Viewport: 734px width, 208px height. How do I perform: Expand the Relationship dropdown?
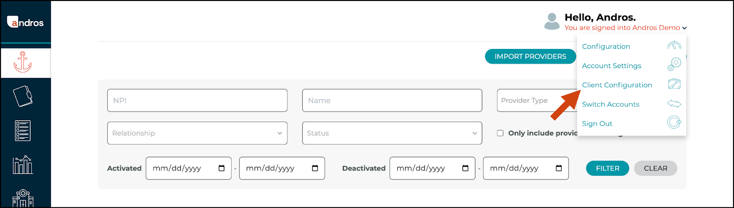(197, 133)
